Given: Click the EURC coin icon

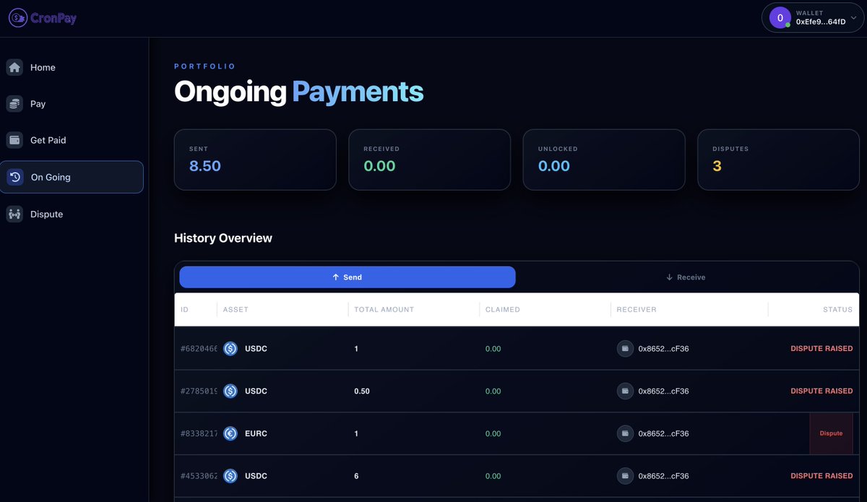Looking at the screenshot, I should 230,434.
